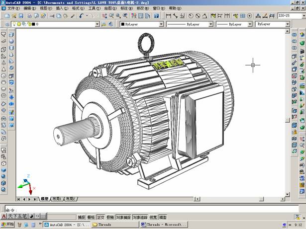
Task: Open the 插入 (Insert) menu
Action: coord(62,8)
